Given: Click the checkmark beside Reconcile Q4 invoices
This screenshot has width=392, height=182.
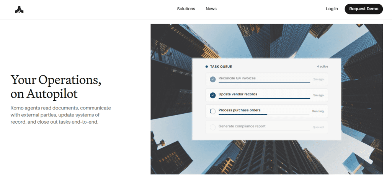Looking at the screenshot, I should pos(213,79).
